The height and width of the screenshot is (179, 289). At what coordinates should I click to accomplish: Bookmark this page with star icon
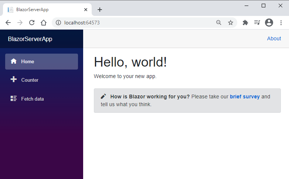pyautogui.click(x=230, y=23)
